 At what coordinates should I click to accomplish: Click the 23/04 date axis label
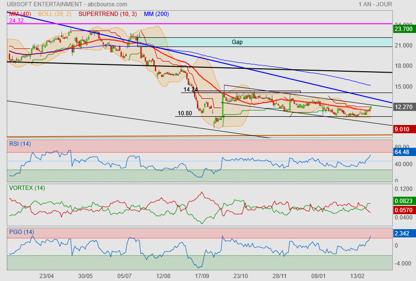[x=46, y=276]
